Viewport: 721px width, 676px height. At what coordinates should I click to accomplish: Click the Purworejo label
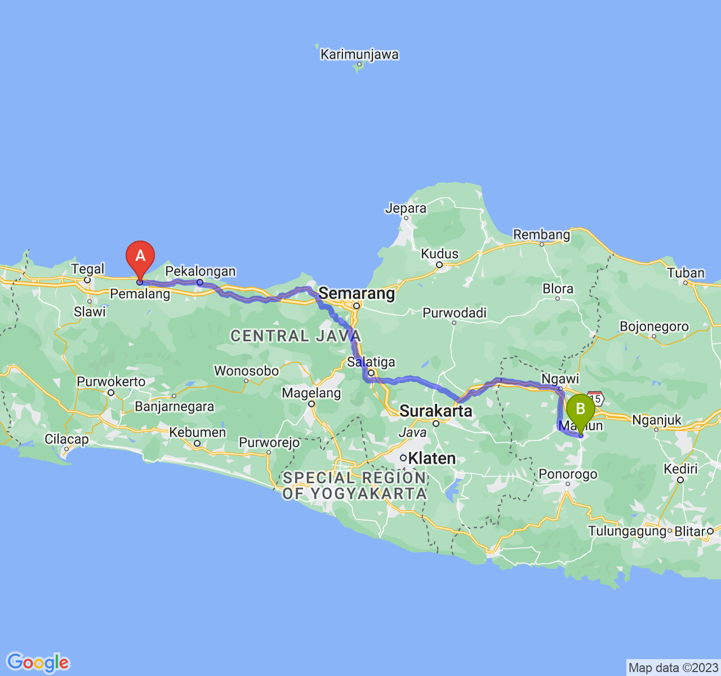269,443
